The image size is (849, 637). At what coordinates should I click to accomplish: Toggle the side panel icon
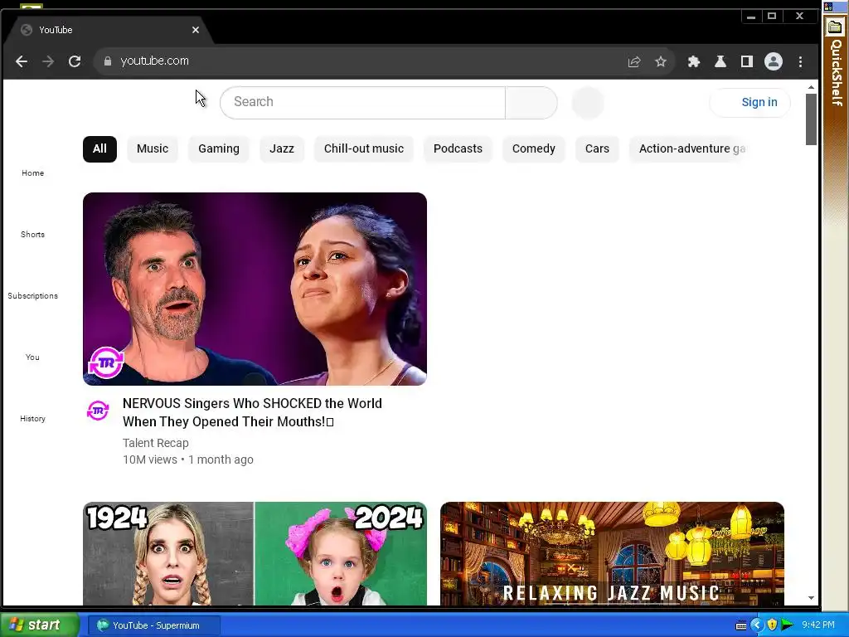[x=747, y=61]
